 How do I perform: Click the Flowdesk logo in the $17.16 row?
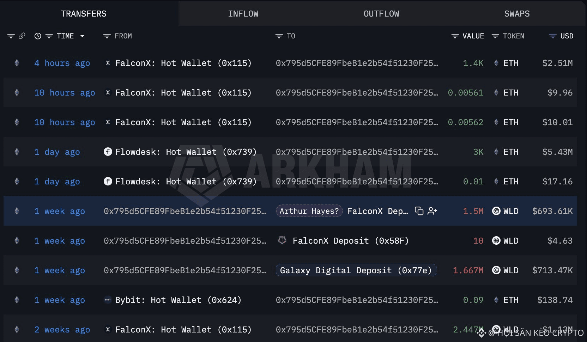coord(108,182)
